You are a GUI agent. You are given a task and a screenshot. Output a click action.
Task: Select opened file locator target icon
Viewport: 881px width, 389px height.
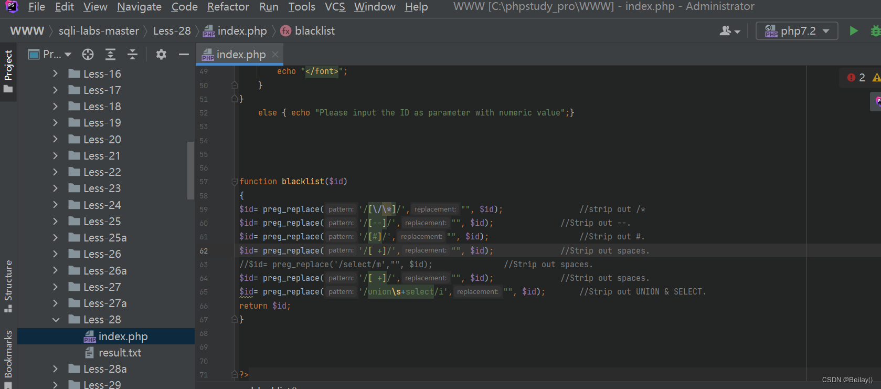click(x=88, y=55)
